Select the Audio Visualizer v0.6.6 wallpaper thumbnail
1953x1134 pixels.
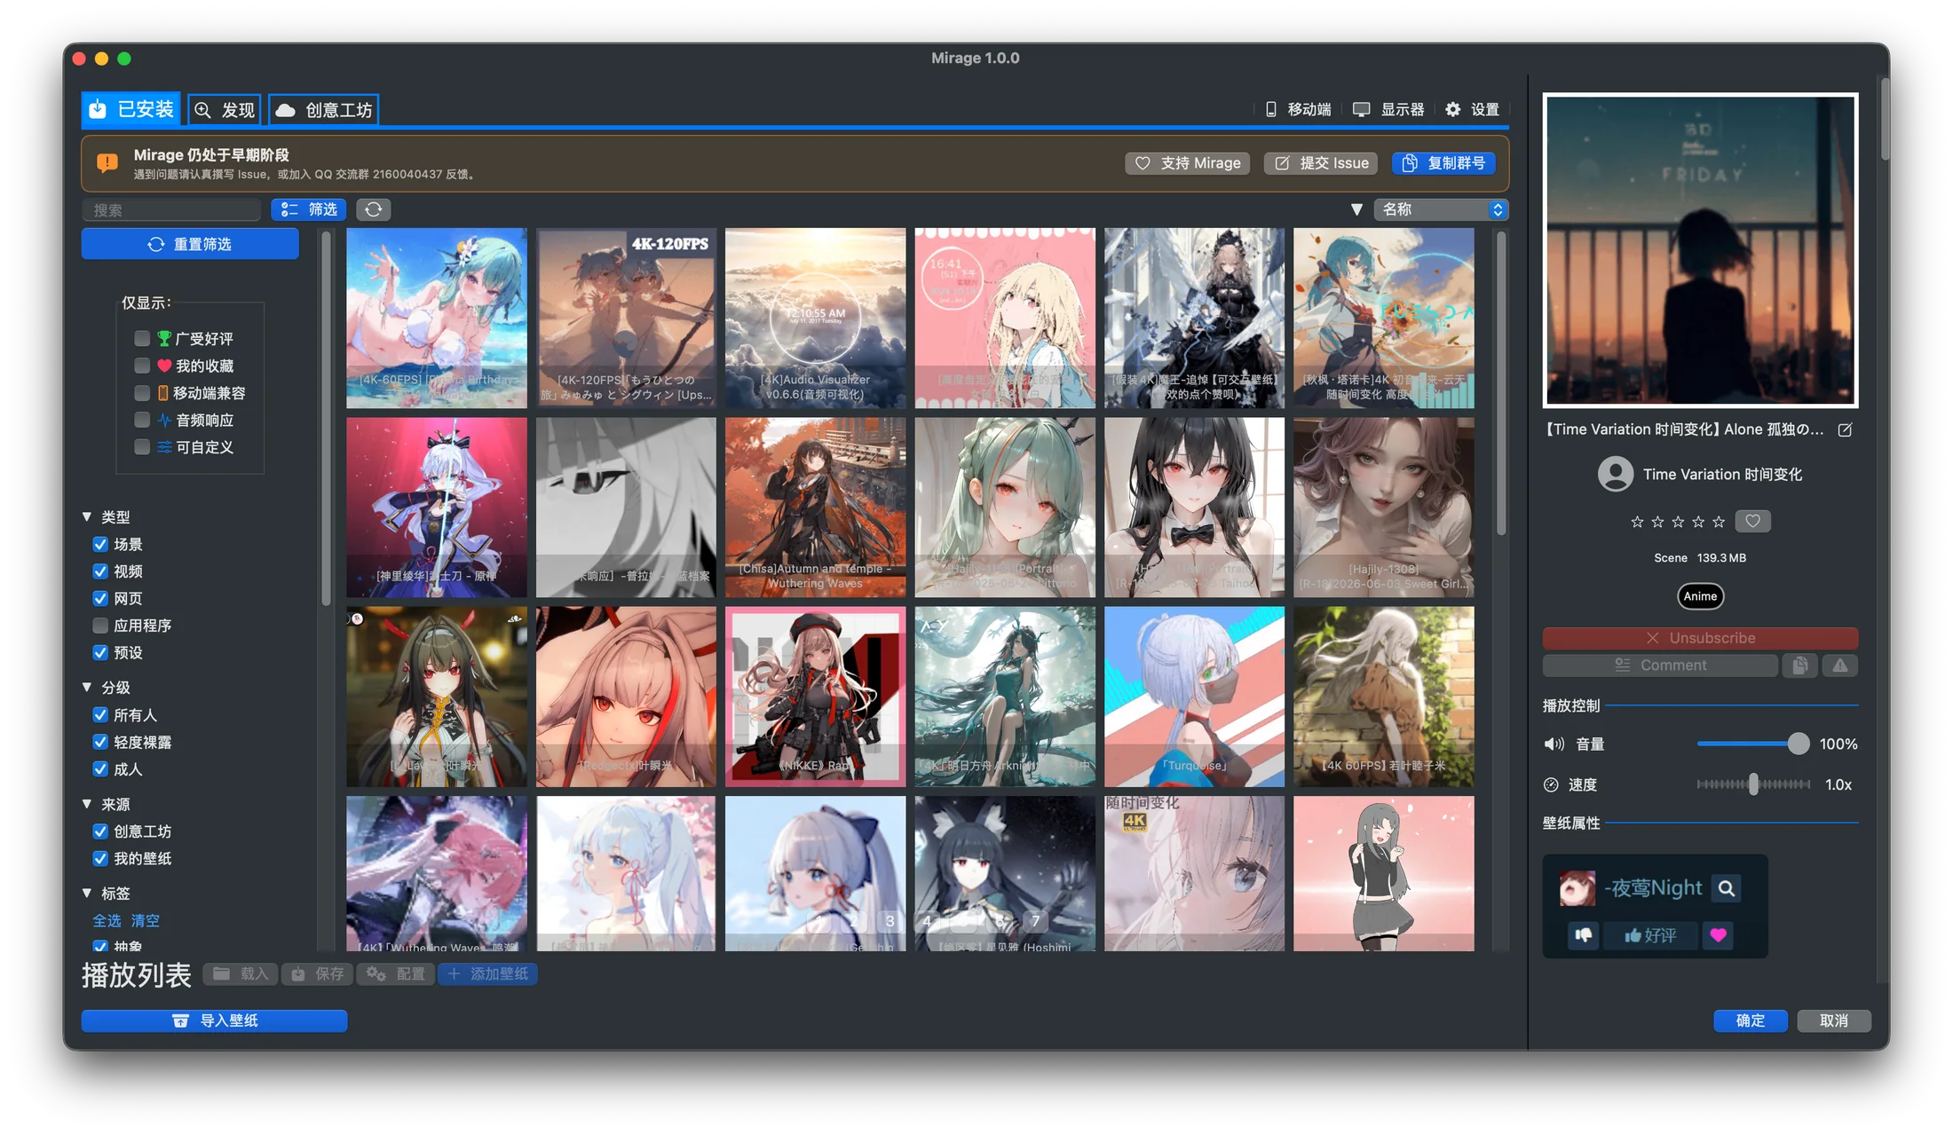click(x=815, y=318)
